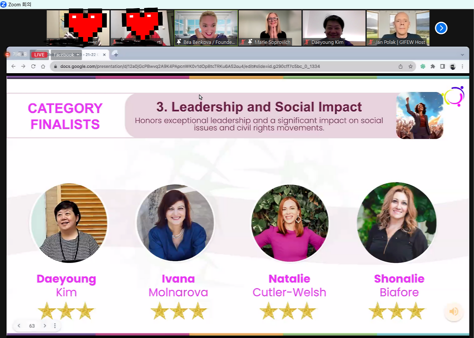
Task: Open Chrome three-dot menu
Action: pyautogui.click(x=463, y=67)
